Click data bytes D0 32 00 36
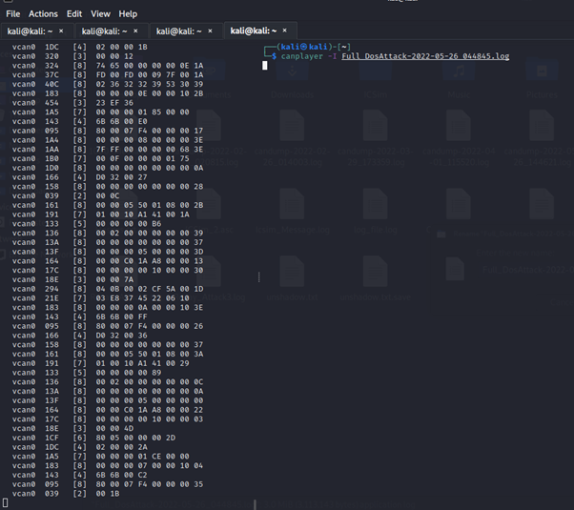 [x=121, y=336]
